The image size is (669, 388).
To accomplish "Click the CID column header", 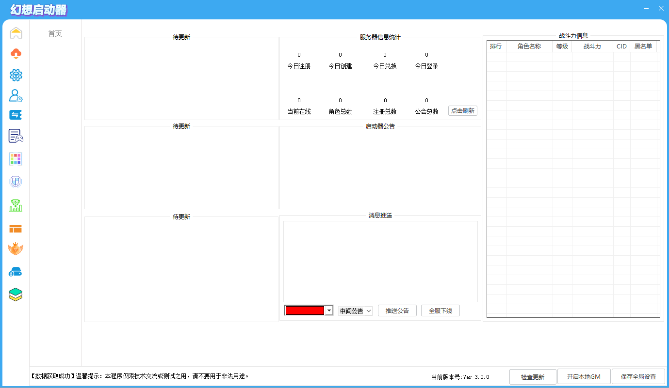I will tap(621, 47).
